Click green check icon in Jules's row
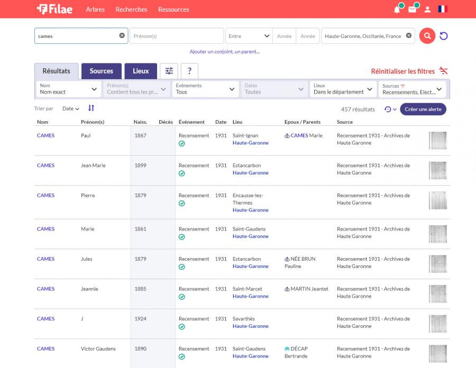 coord(182,267)
